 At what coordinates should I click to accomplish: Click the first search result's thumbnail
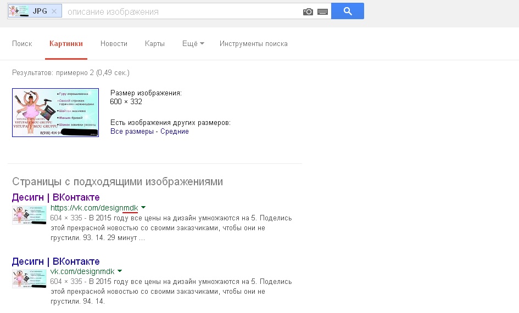click(29, 215)
